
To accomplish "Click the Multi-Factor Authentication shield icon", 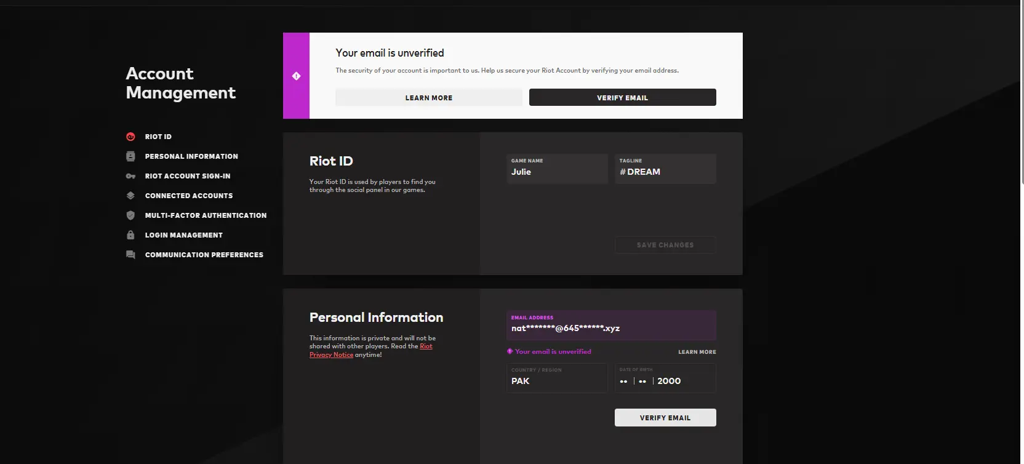I will [130, 215].
